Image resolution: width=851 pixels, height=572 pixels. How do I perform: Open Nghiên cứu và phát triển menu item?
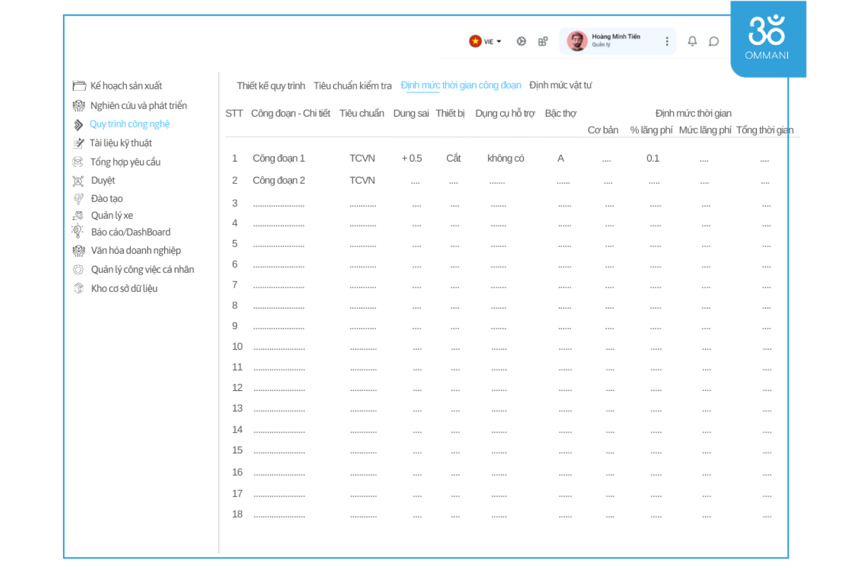138,106
